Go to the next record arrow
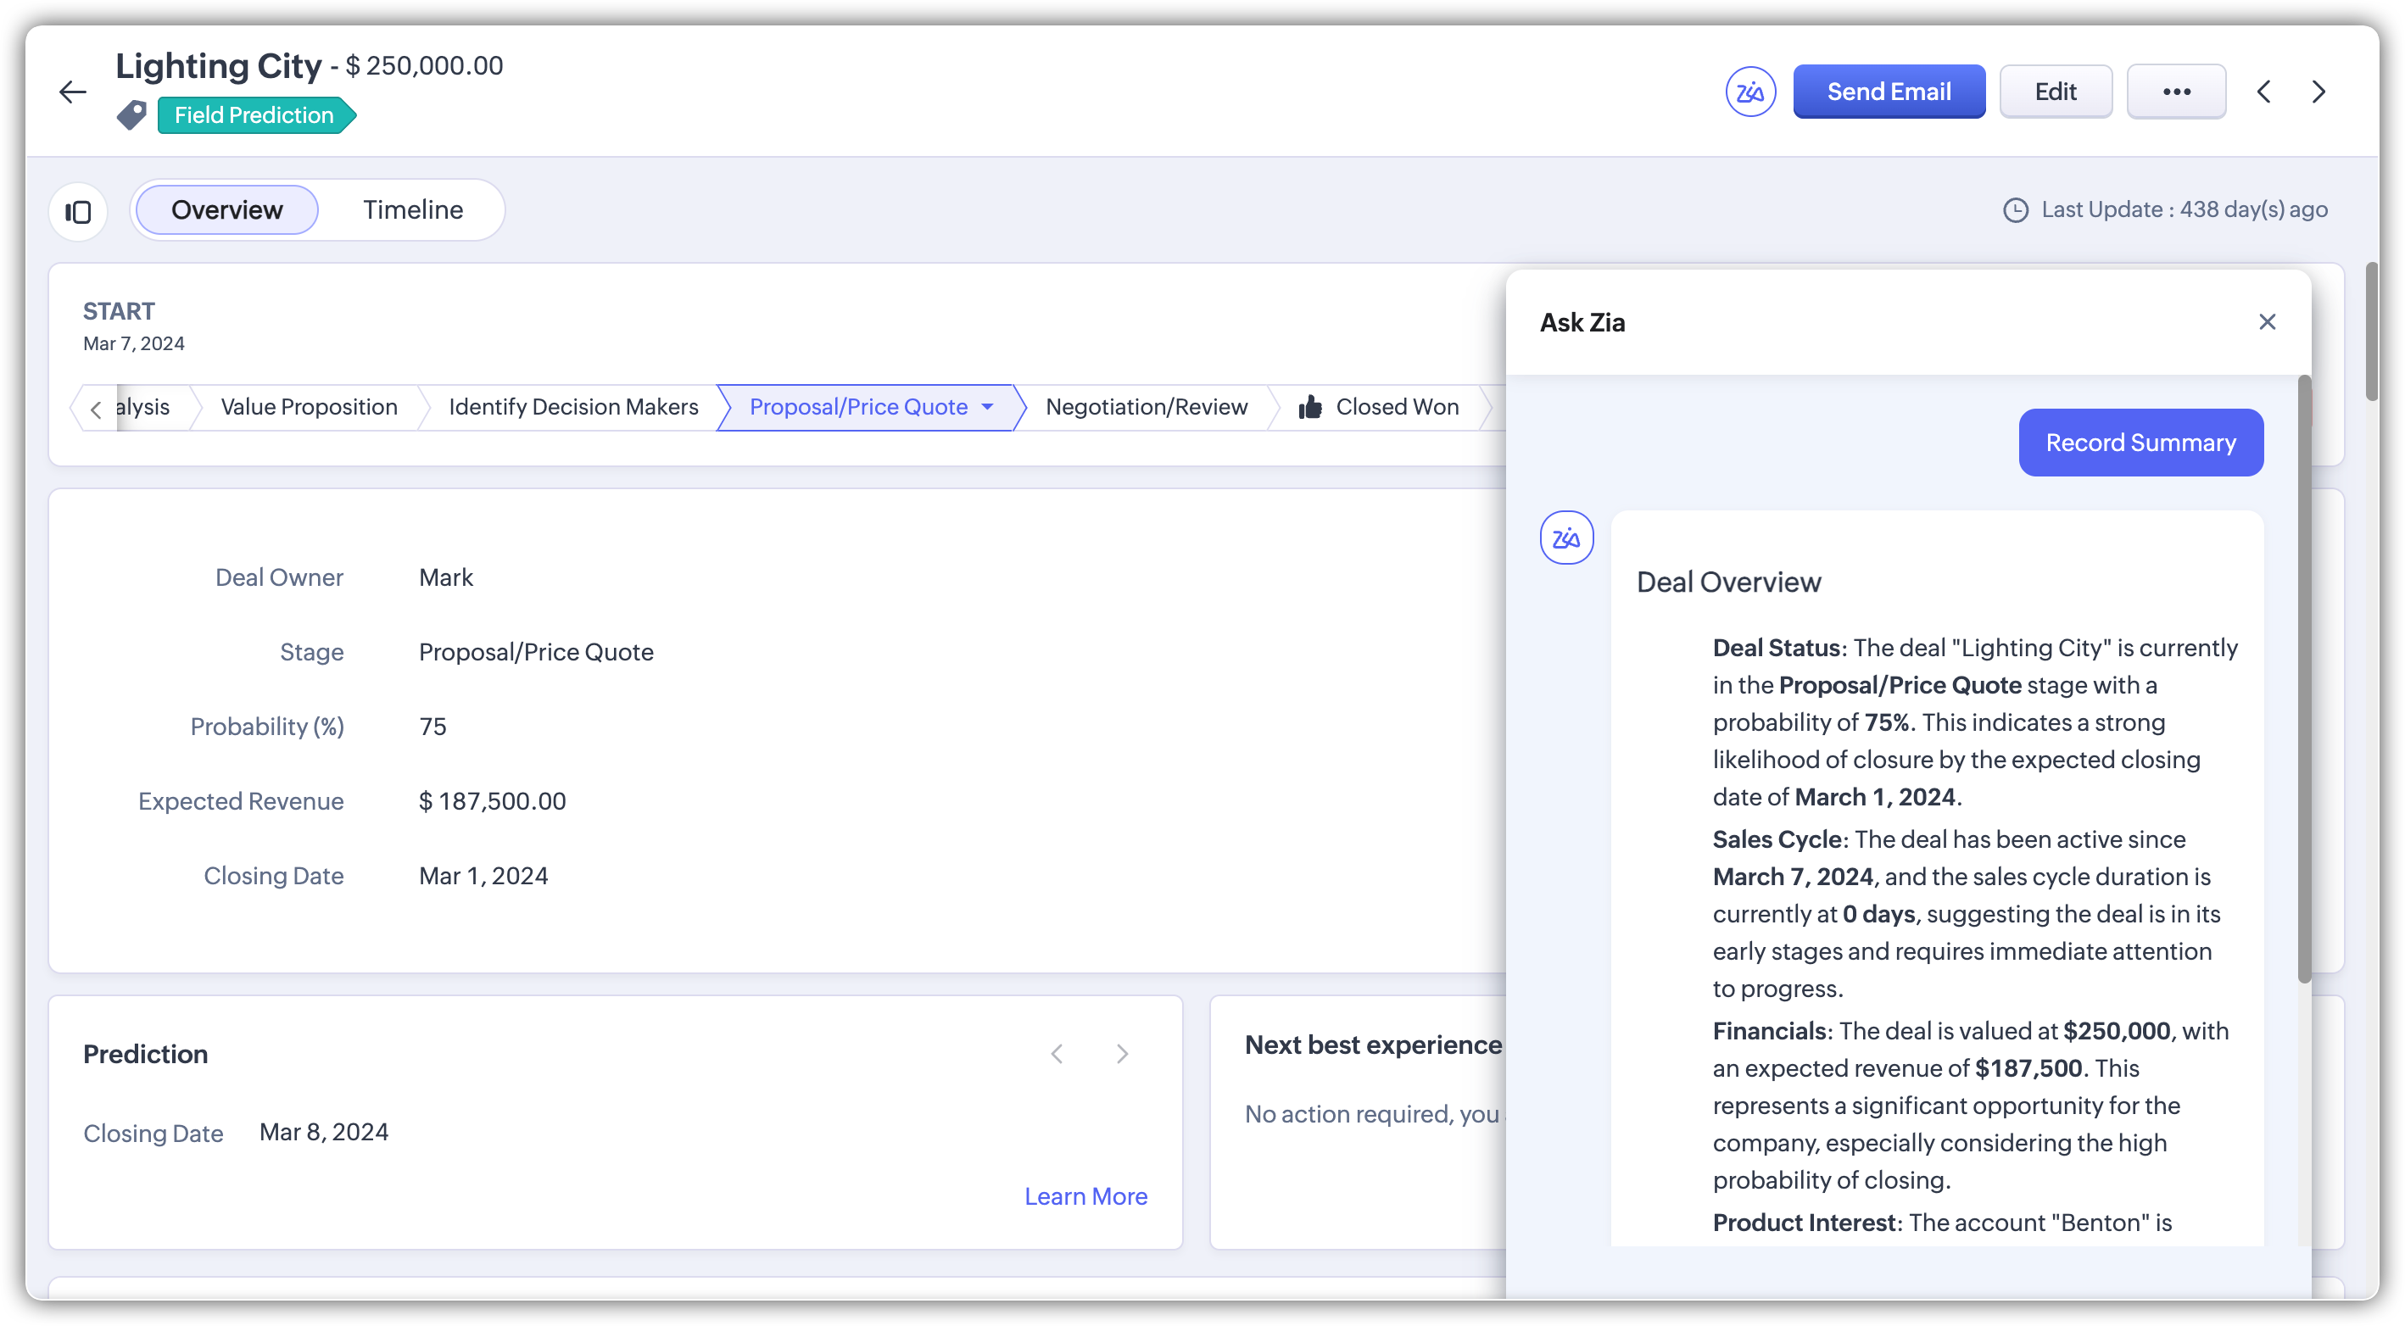Viewport: 2405px width, 1326px height. pos(2319,92)
